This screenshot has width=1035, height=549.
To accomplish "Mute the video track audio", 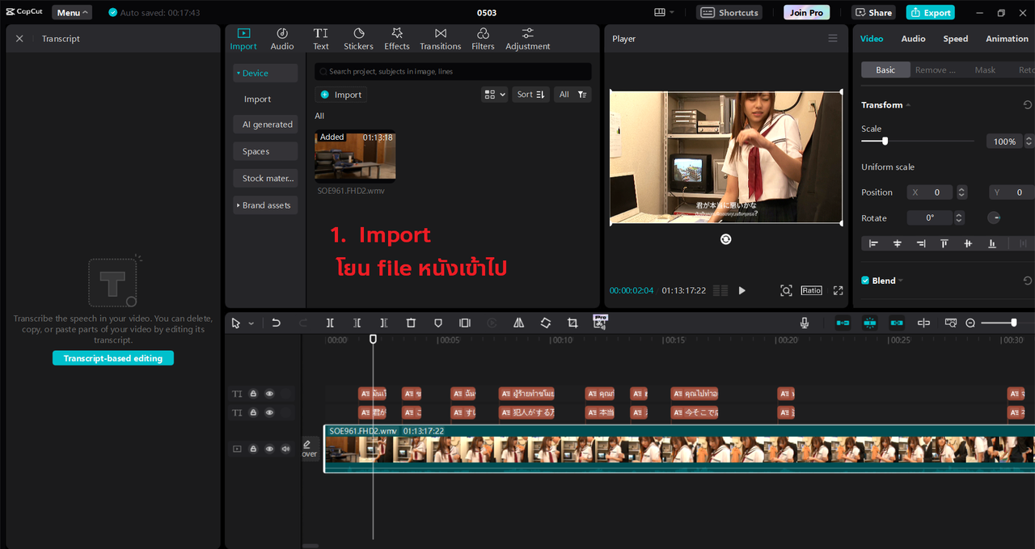I will [285, 449].
